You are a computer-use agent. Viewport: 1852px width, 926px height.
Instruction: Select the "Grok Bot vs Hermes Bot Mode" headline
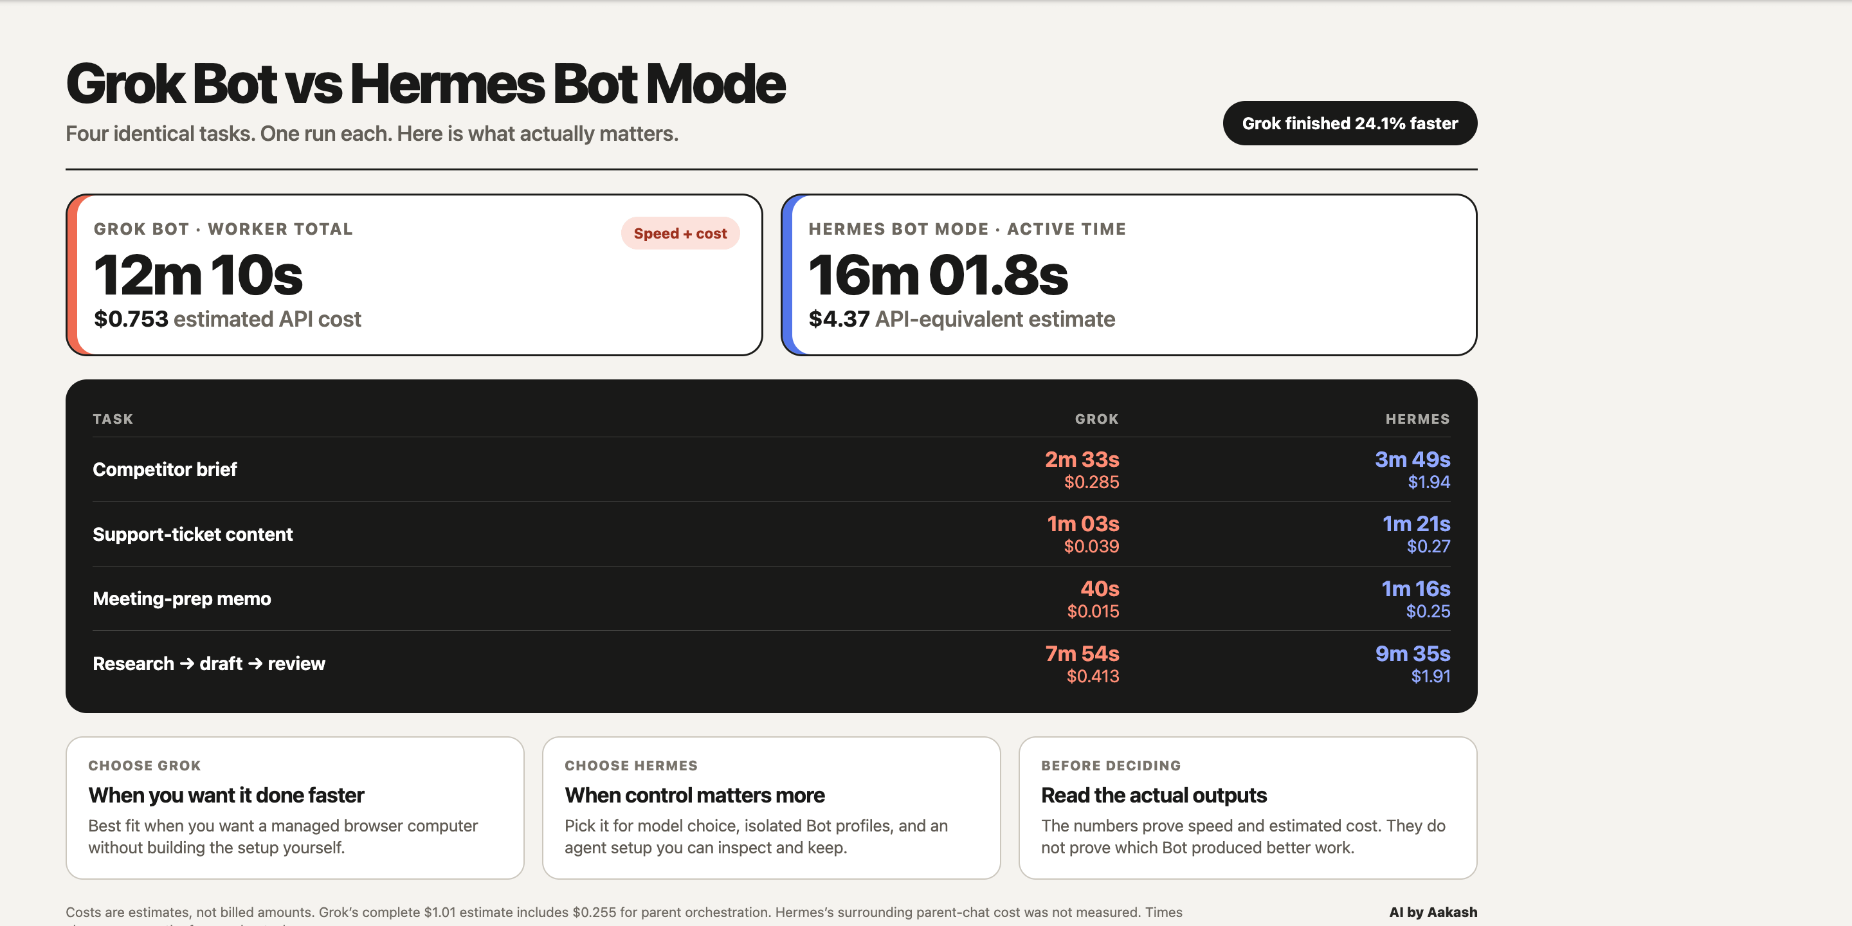pos(426,84)
